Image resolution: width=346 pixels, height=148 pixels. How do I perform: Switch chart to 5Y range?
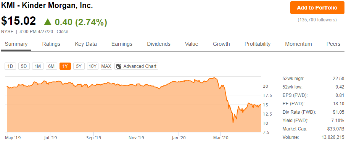click(x=79, y=66)
